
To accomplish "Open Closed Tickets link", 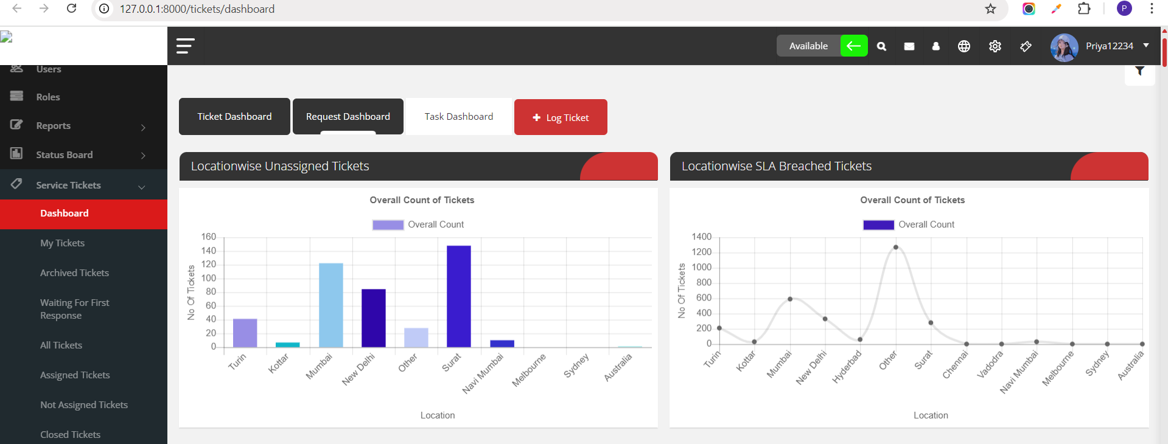I will 70,435.
